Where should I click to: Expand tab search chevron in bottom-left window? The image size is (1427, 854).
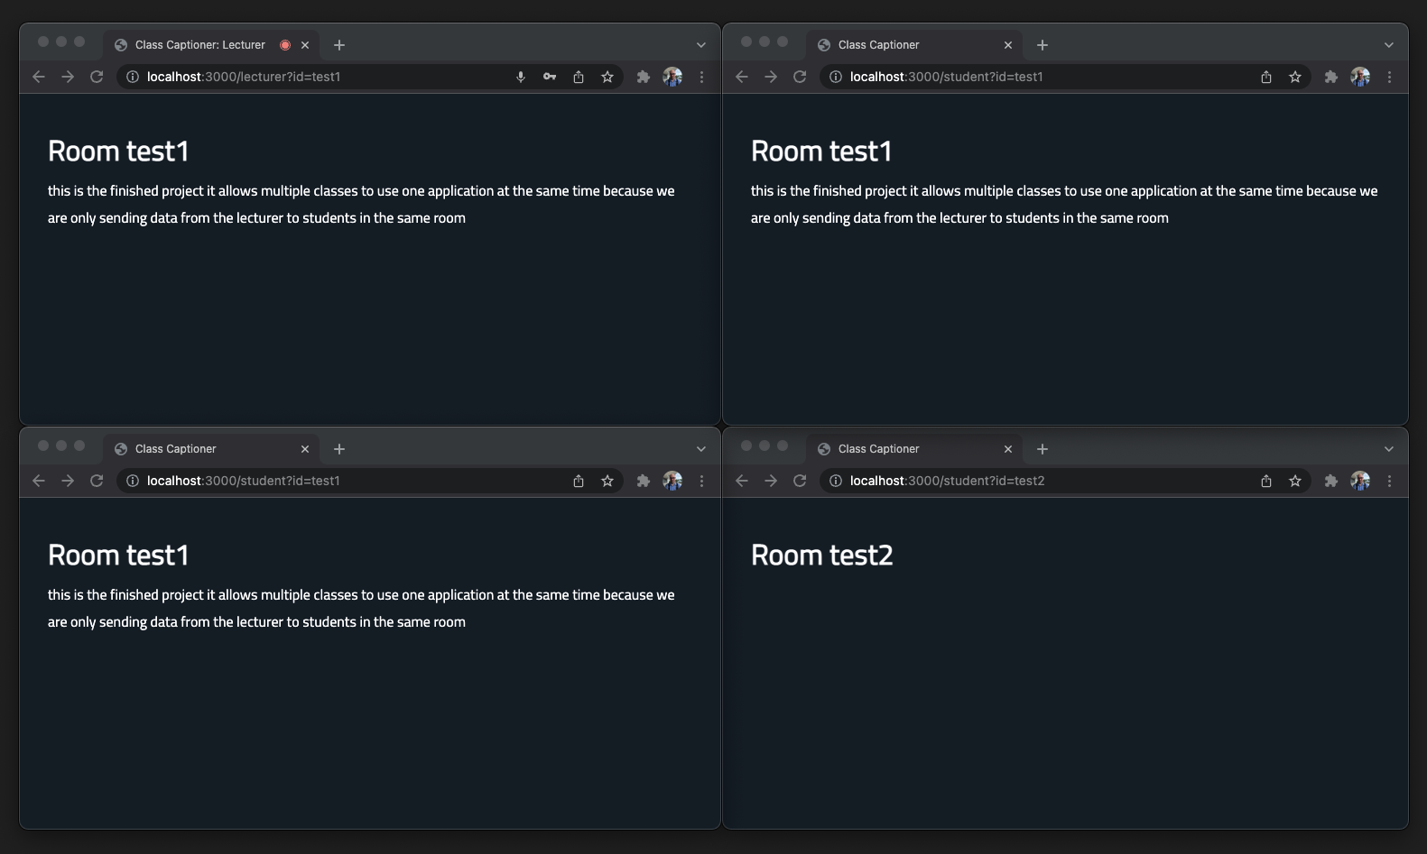[x=701, y=449]
